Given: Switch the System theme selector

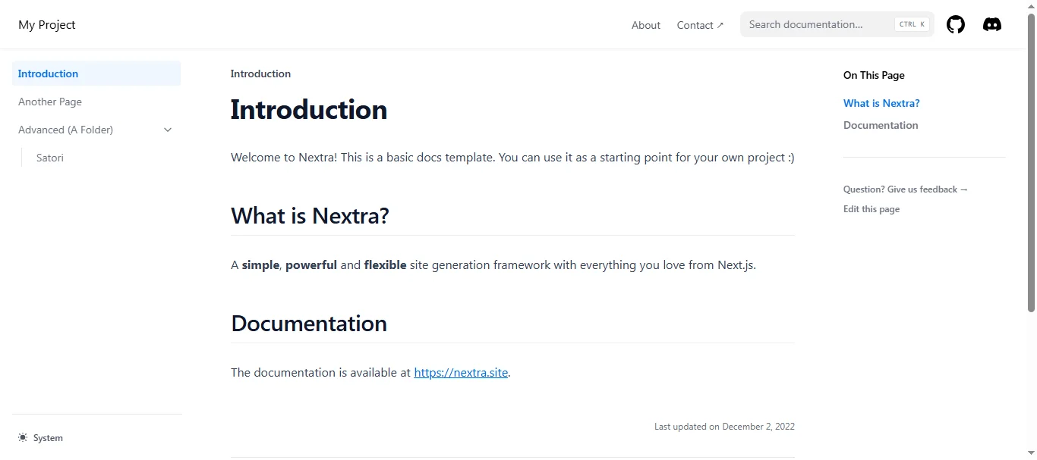Looking at the screenshot, I should click(x=40, y=437).
